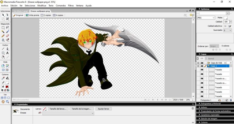This screenshot has width=234, height=124.
Task: Switch to Sin título-1.png document tab
Action: [x=21, y=11]
